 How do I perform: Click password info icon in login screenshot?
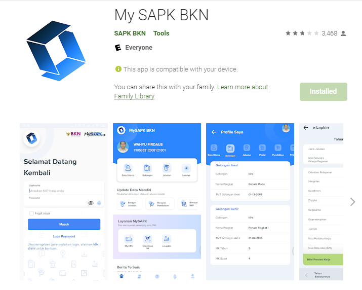tap(99, 203)
